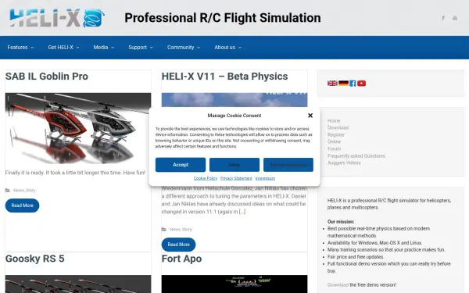Screen dimensions: 469x293
Task: Click the Goosky RS 5 thumbnail image
Action: 78,284
